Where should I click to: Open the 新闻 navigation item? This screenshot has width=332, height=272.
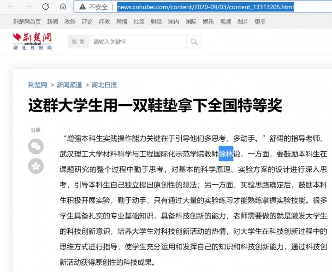(x=53, y=22)
